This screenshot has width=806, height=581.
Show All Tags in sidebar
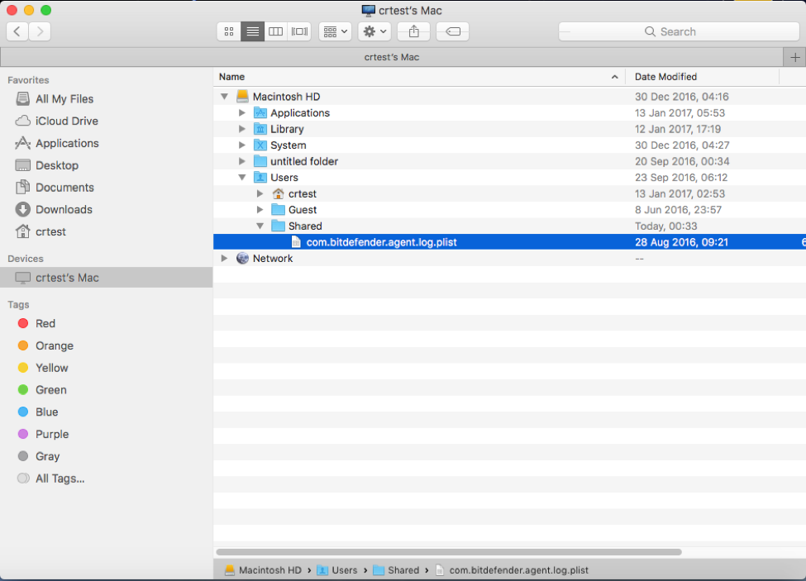click(x=60, y=479)
